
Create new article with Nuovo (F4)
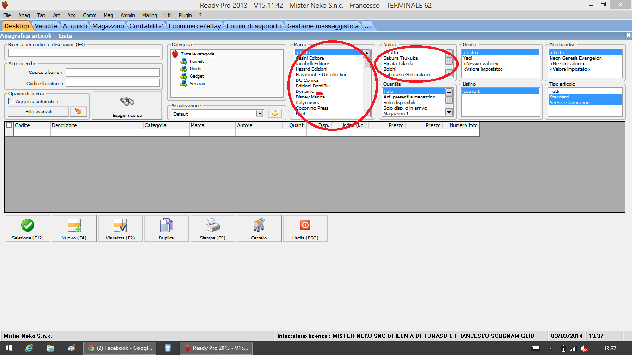click(74, 229)
